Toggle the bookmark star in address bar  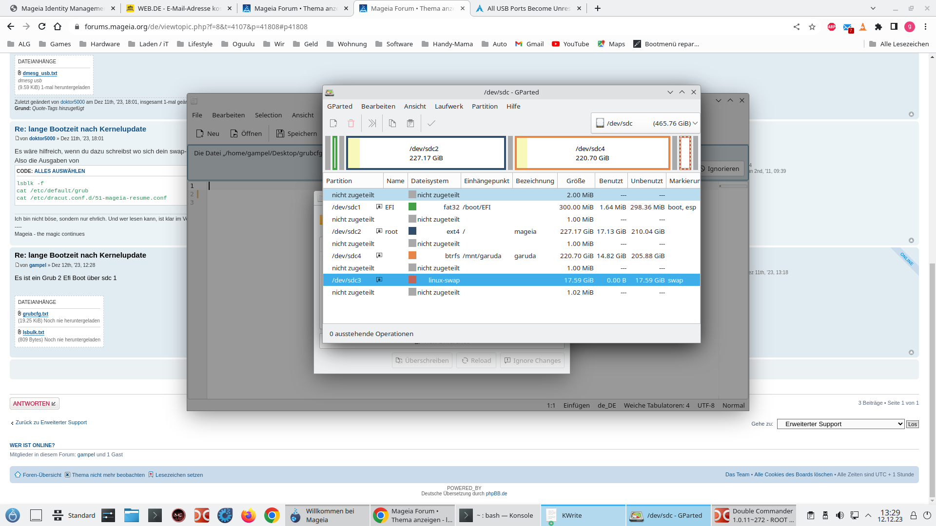[x=812, y=27]
